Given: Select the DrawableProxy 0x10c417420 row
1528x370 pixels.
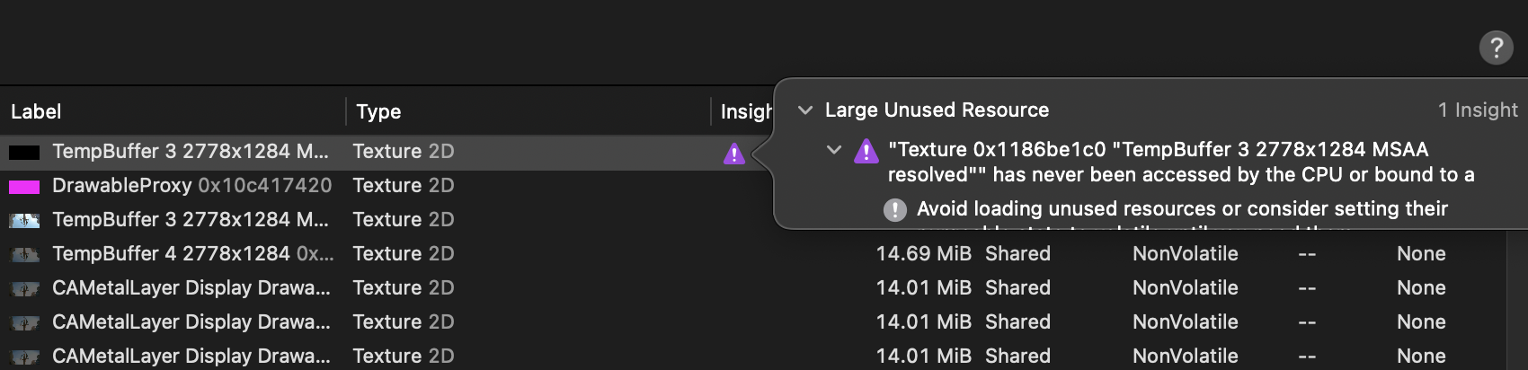Looking at the screenshot, I should 191,186.
